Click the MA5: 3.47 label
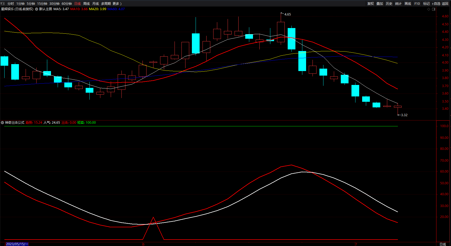This screenshot has width=451, height=246. (61, 9)
